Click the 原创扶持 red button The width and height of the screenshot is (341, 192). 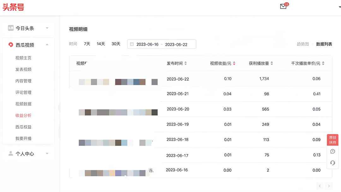point(332,140)
